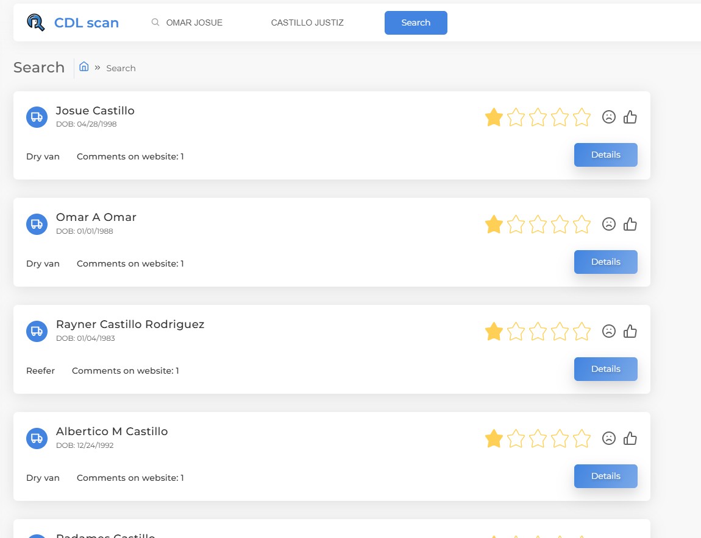Open Details for Josue Castillo
This screenshot has width=701, height=538.
pyautogui.click(x=605, y=155)
